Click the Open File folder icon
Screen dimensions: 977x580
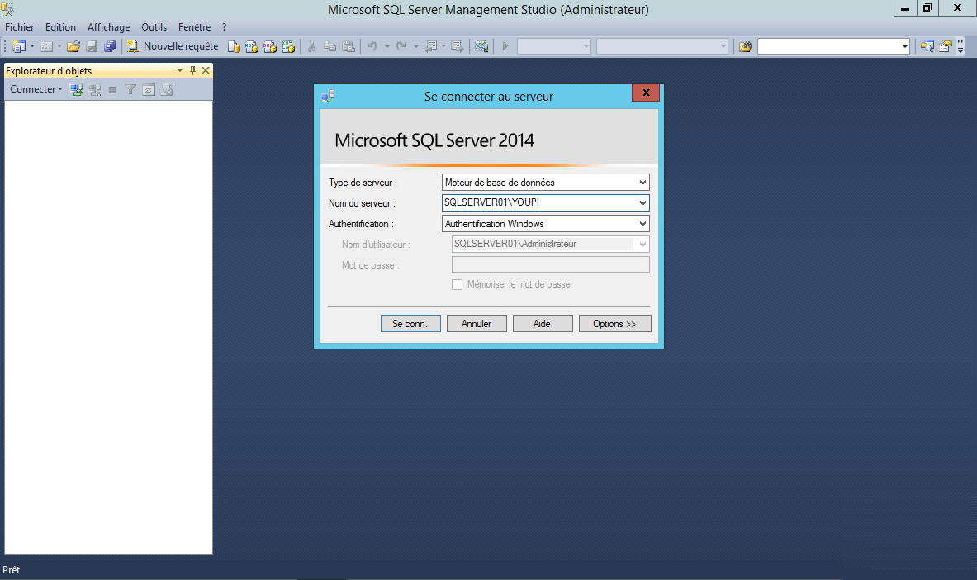point(73,46)
